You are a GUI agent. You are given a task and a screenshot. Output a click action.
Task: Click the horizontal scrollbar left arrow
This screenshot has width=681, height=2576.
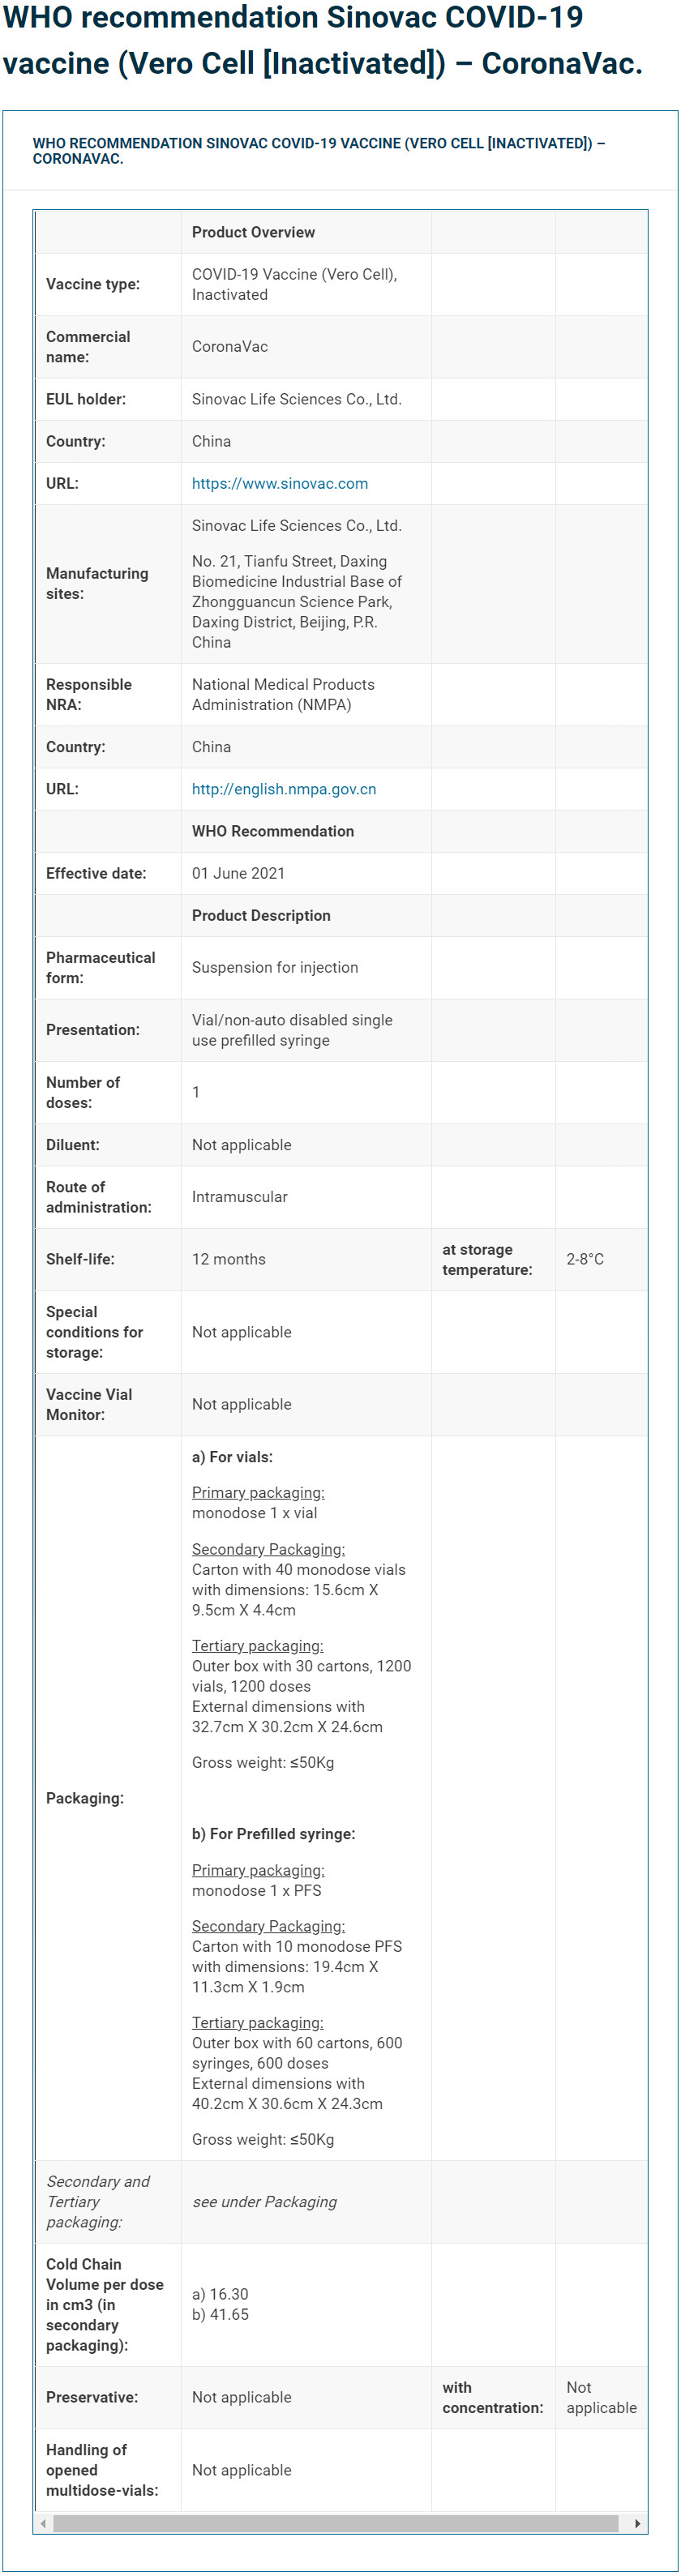point(43,2523)
